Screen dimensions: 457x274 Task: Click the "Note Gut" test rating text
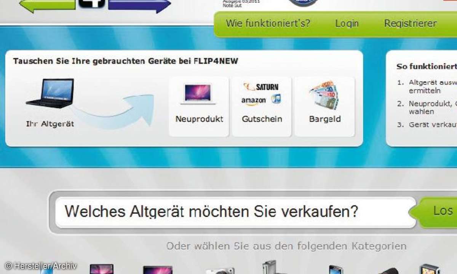click(x=233, y=6)
